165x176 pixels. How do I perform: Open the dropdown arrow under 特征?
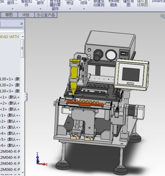click(70, 9)
